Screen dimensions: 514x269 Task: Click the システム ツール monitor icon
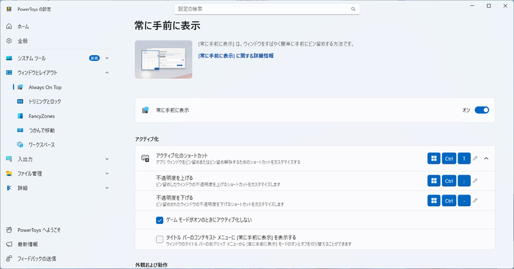coord(9,58)
